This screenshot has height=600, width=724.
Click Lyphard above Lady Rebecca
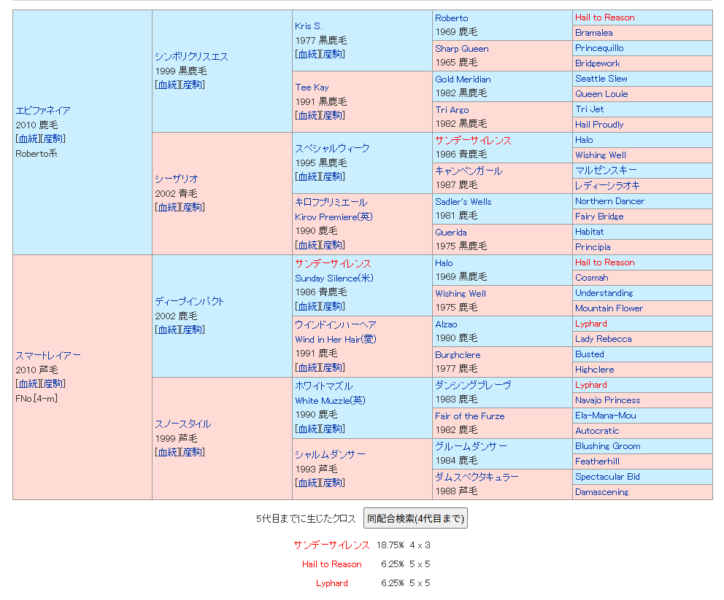click(591, 324)
